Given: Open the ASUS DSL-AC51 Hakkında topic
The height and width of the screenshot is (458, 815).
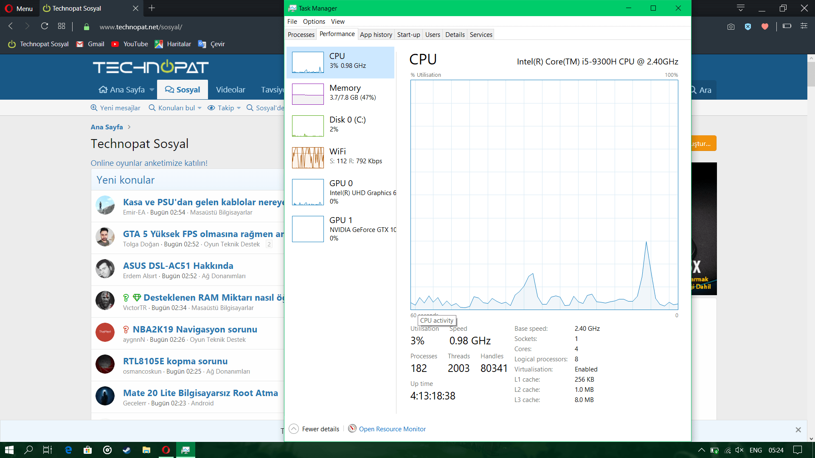Looking at the screenshot, I should 178,266.
